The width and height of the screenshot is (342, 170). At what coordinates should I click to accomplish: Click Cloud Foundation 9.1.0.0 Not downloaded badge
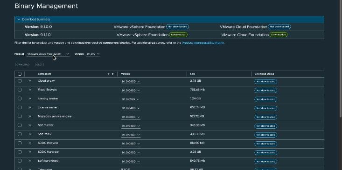(x=279, y=26)
